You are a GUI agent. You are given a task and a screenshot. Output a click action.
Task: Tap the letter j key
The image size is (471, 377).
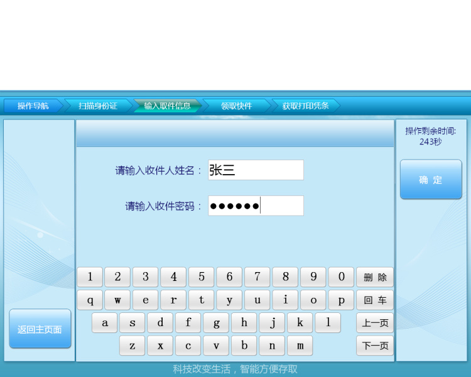click(x=272, y=323)
